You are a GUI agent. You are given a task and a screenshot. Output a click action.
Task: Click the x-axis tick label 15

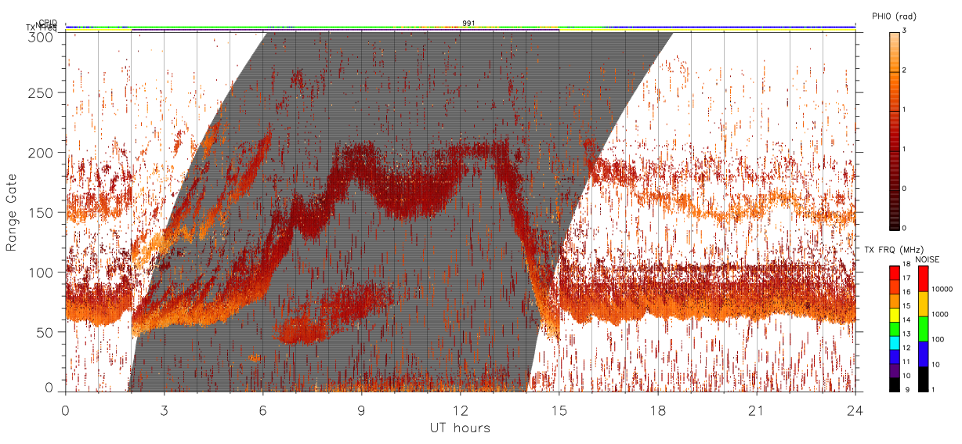click(x=559, y=410)
